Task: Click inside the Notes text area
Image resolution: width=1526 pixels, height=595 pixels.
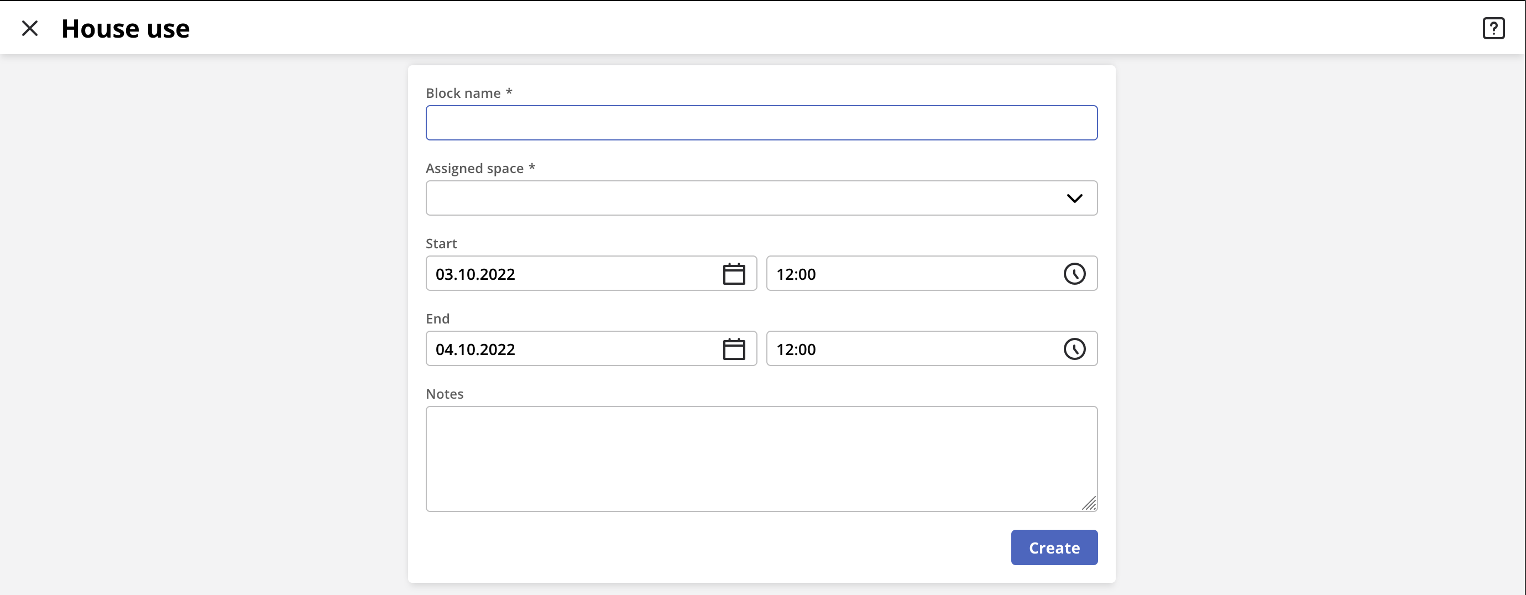Action: 761,458
